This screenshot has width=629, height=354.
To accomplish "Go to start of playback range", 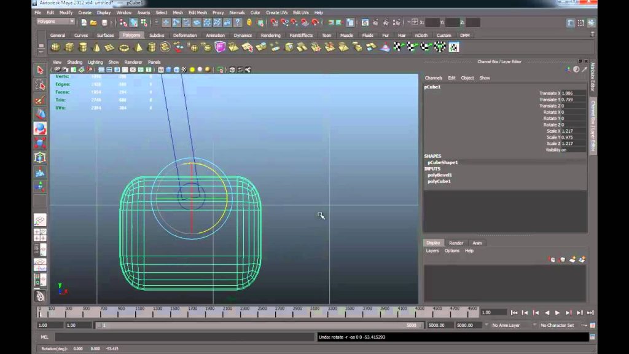I will (x=514, y=313).
